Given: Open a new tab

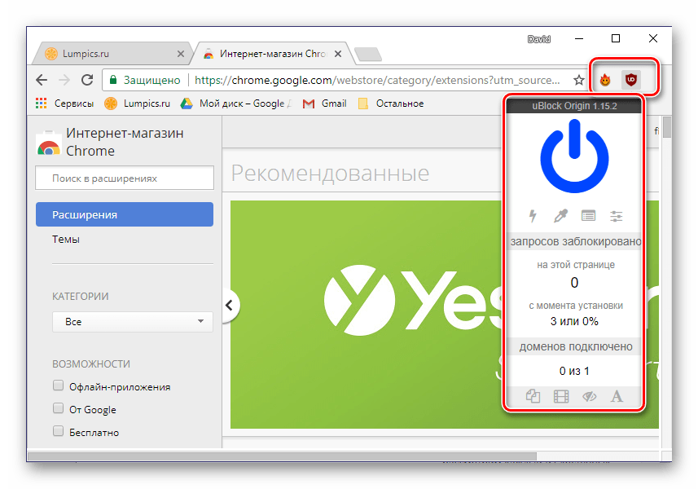Looking at the screenshot, I should pos(368,54).
